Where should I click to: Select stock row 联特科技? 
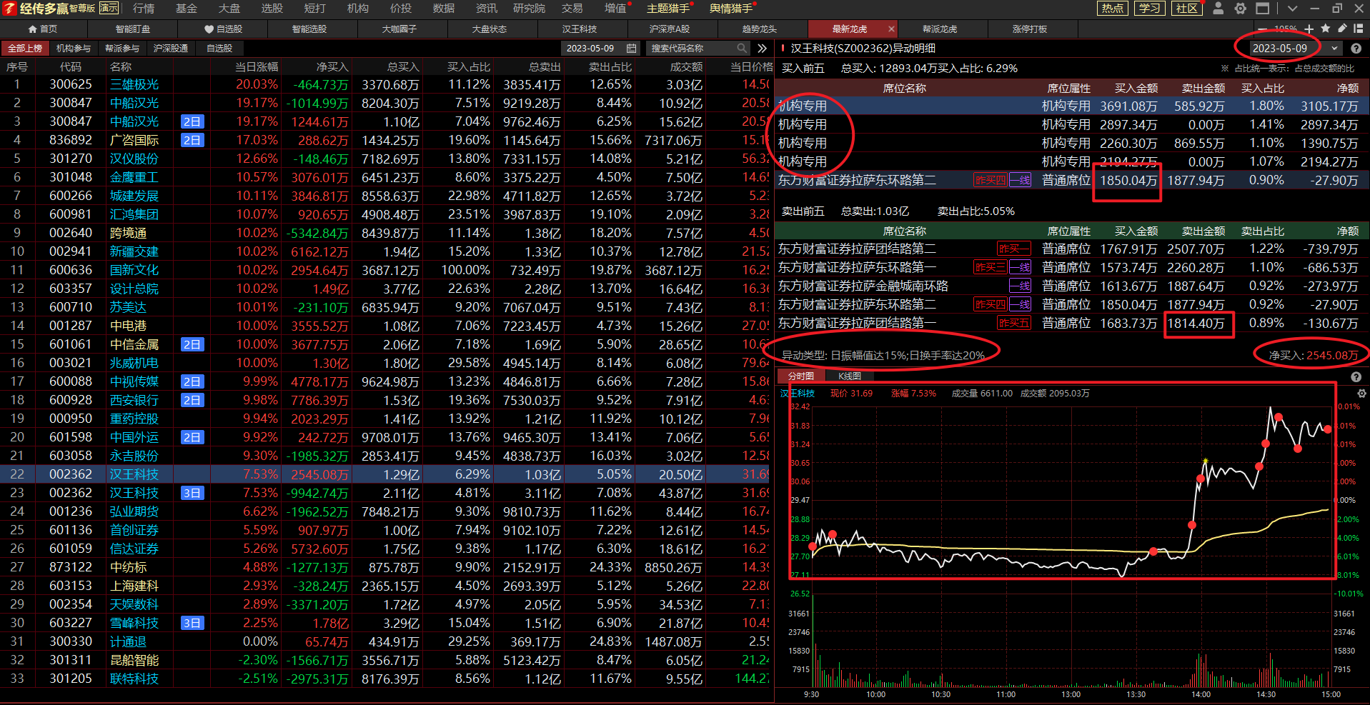tap(386, 679)
